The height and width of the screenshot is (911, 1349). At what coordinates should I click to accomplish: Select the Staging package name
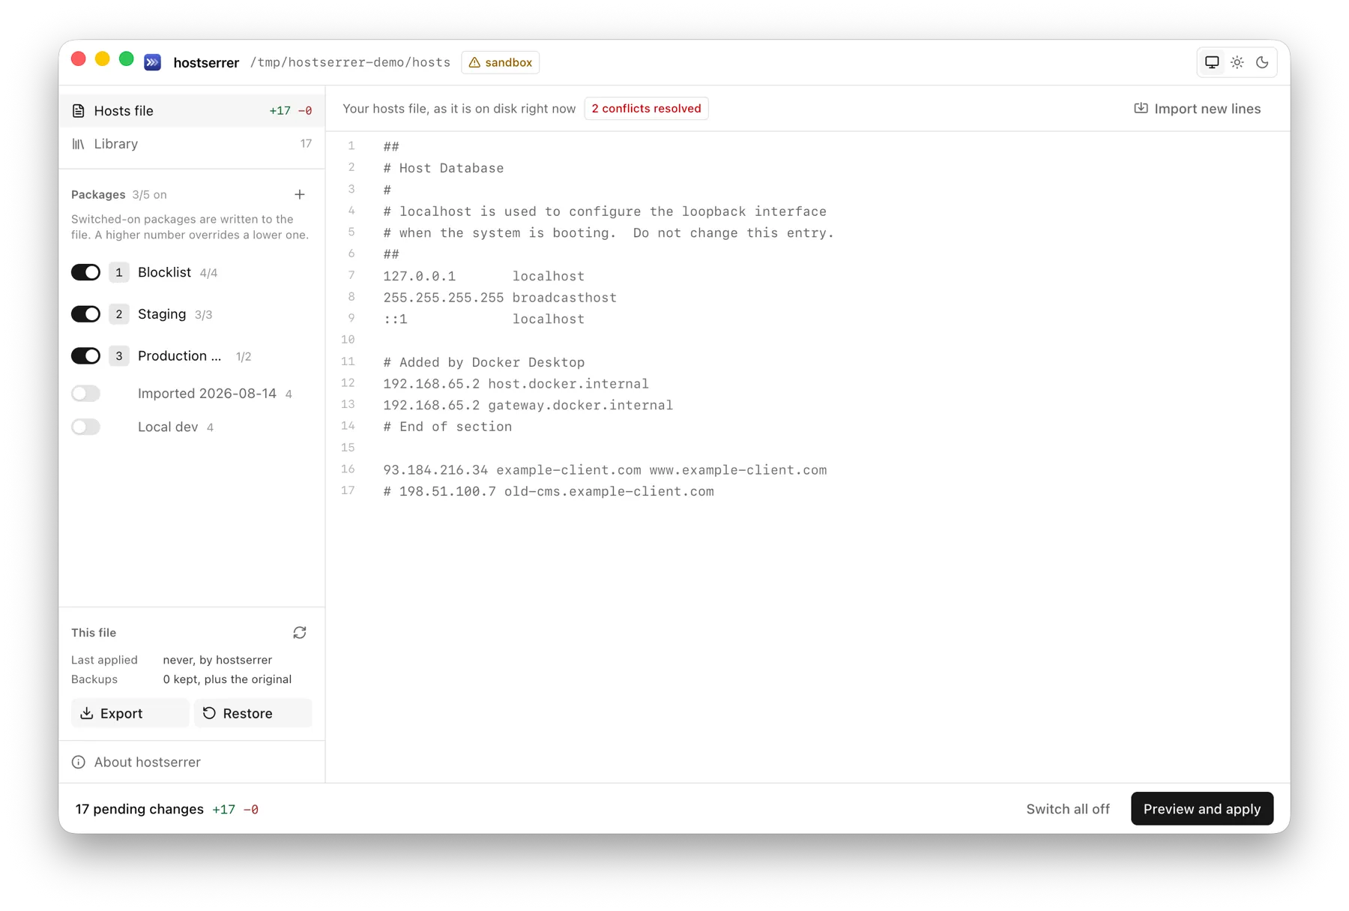point(162,314)
